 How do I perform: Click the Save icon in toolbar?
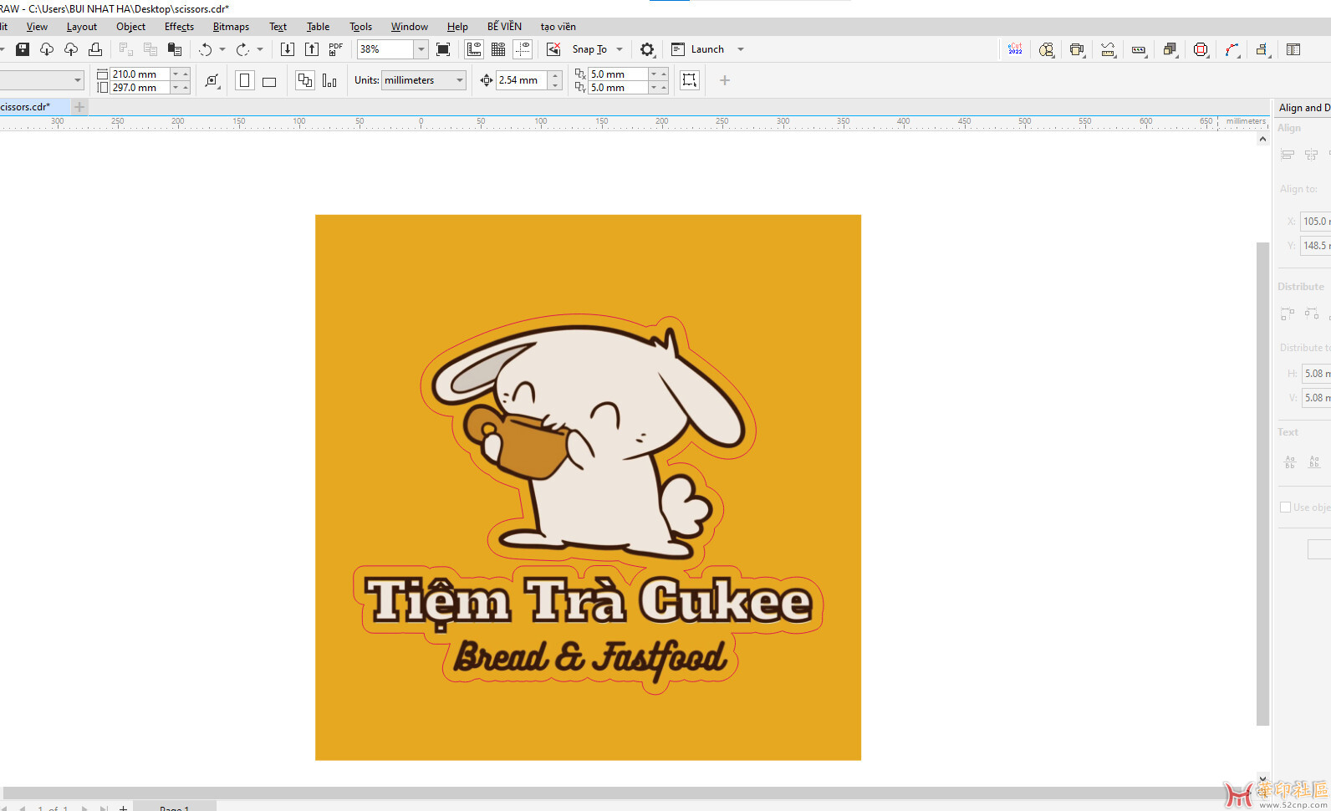(23, 49)
